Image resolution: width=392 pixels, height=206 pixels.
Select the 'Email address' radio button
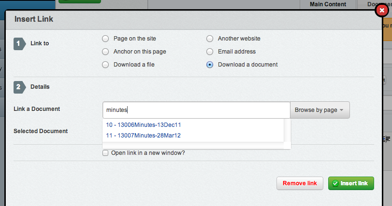point(210,52)
